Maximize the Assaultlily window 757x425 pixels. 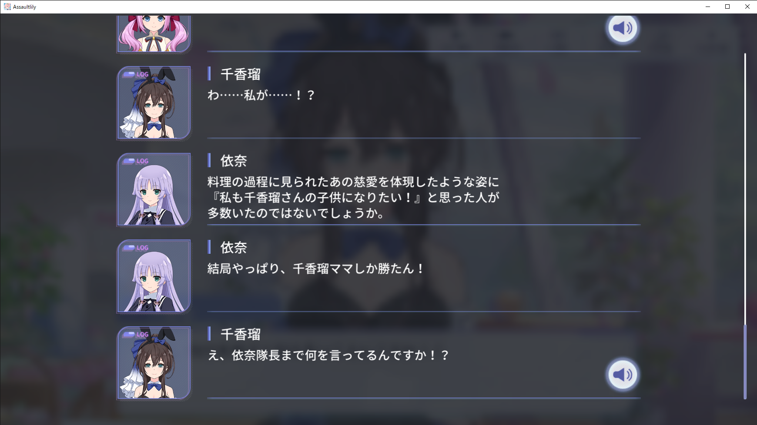click(727, 7)
